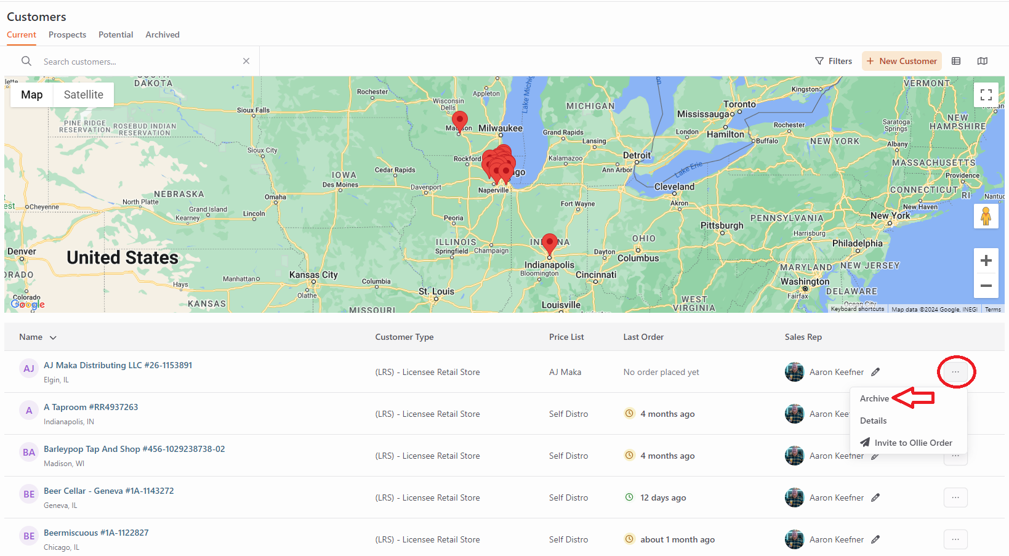Switch to table list view icon
1009x556 pixels.
[x=956, y=61]
